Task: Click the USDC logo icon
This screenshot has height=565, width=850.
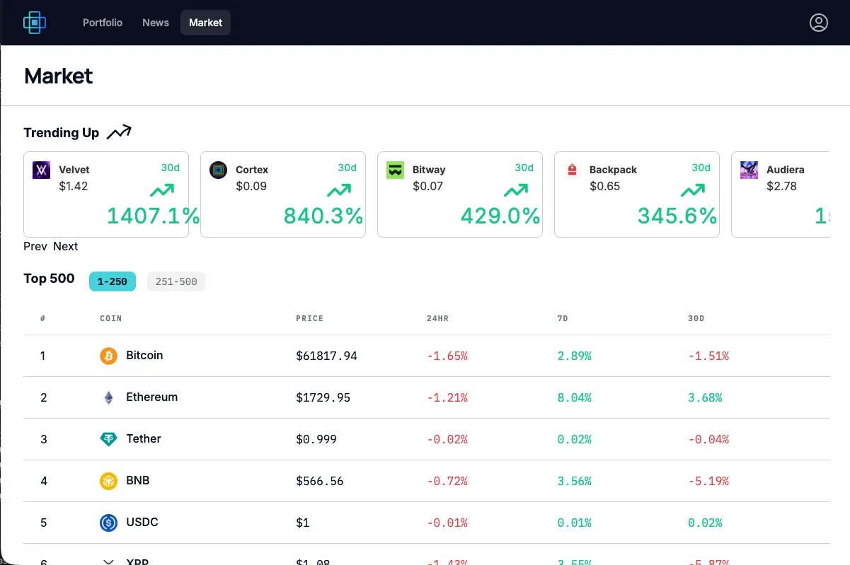Action: point(108,523)
